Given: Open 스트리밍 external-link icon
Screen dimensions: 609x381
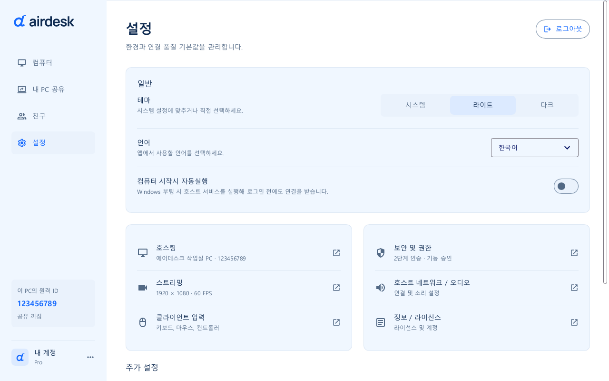Looking at the screenshot, I should (x=336, y=288).
